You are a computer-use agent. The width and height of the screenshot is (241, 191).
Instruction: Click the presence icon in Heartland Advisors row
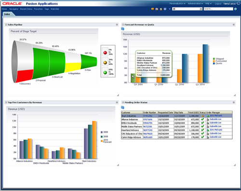[x=208, y=130]
